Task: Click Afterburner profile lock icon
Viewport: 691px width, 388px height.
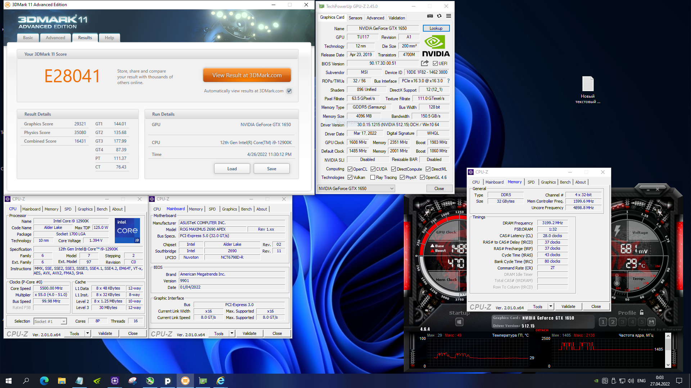Action: pyautogui.click(x=642, y=313)
